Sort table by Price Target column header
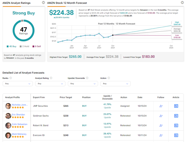Image resolution: width=185 pixels, height=142 pixels. [x=66, y=97]
